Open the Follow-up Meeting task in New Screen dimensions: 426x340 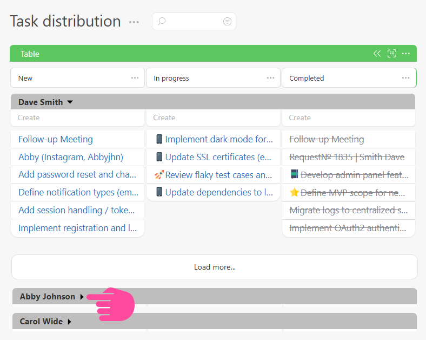click(56, 139)
